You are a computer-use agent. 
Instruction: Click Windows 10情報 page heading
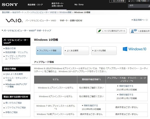coord(46,40)
